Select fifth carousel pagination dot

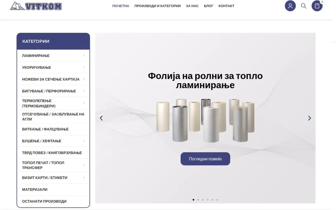point(212,200)
